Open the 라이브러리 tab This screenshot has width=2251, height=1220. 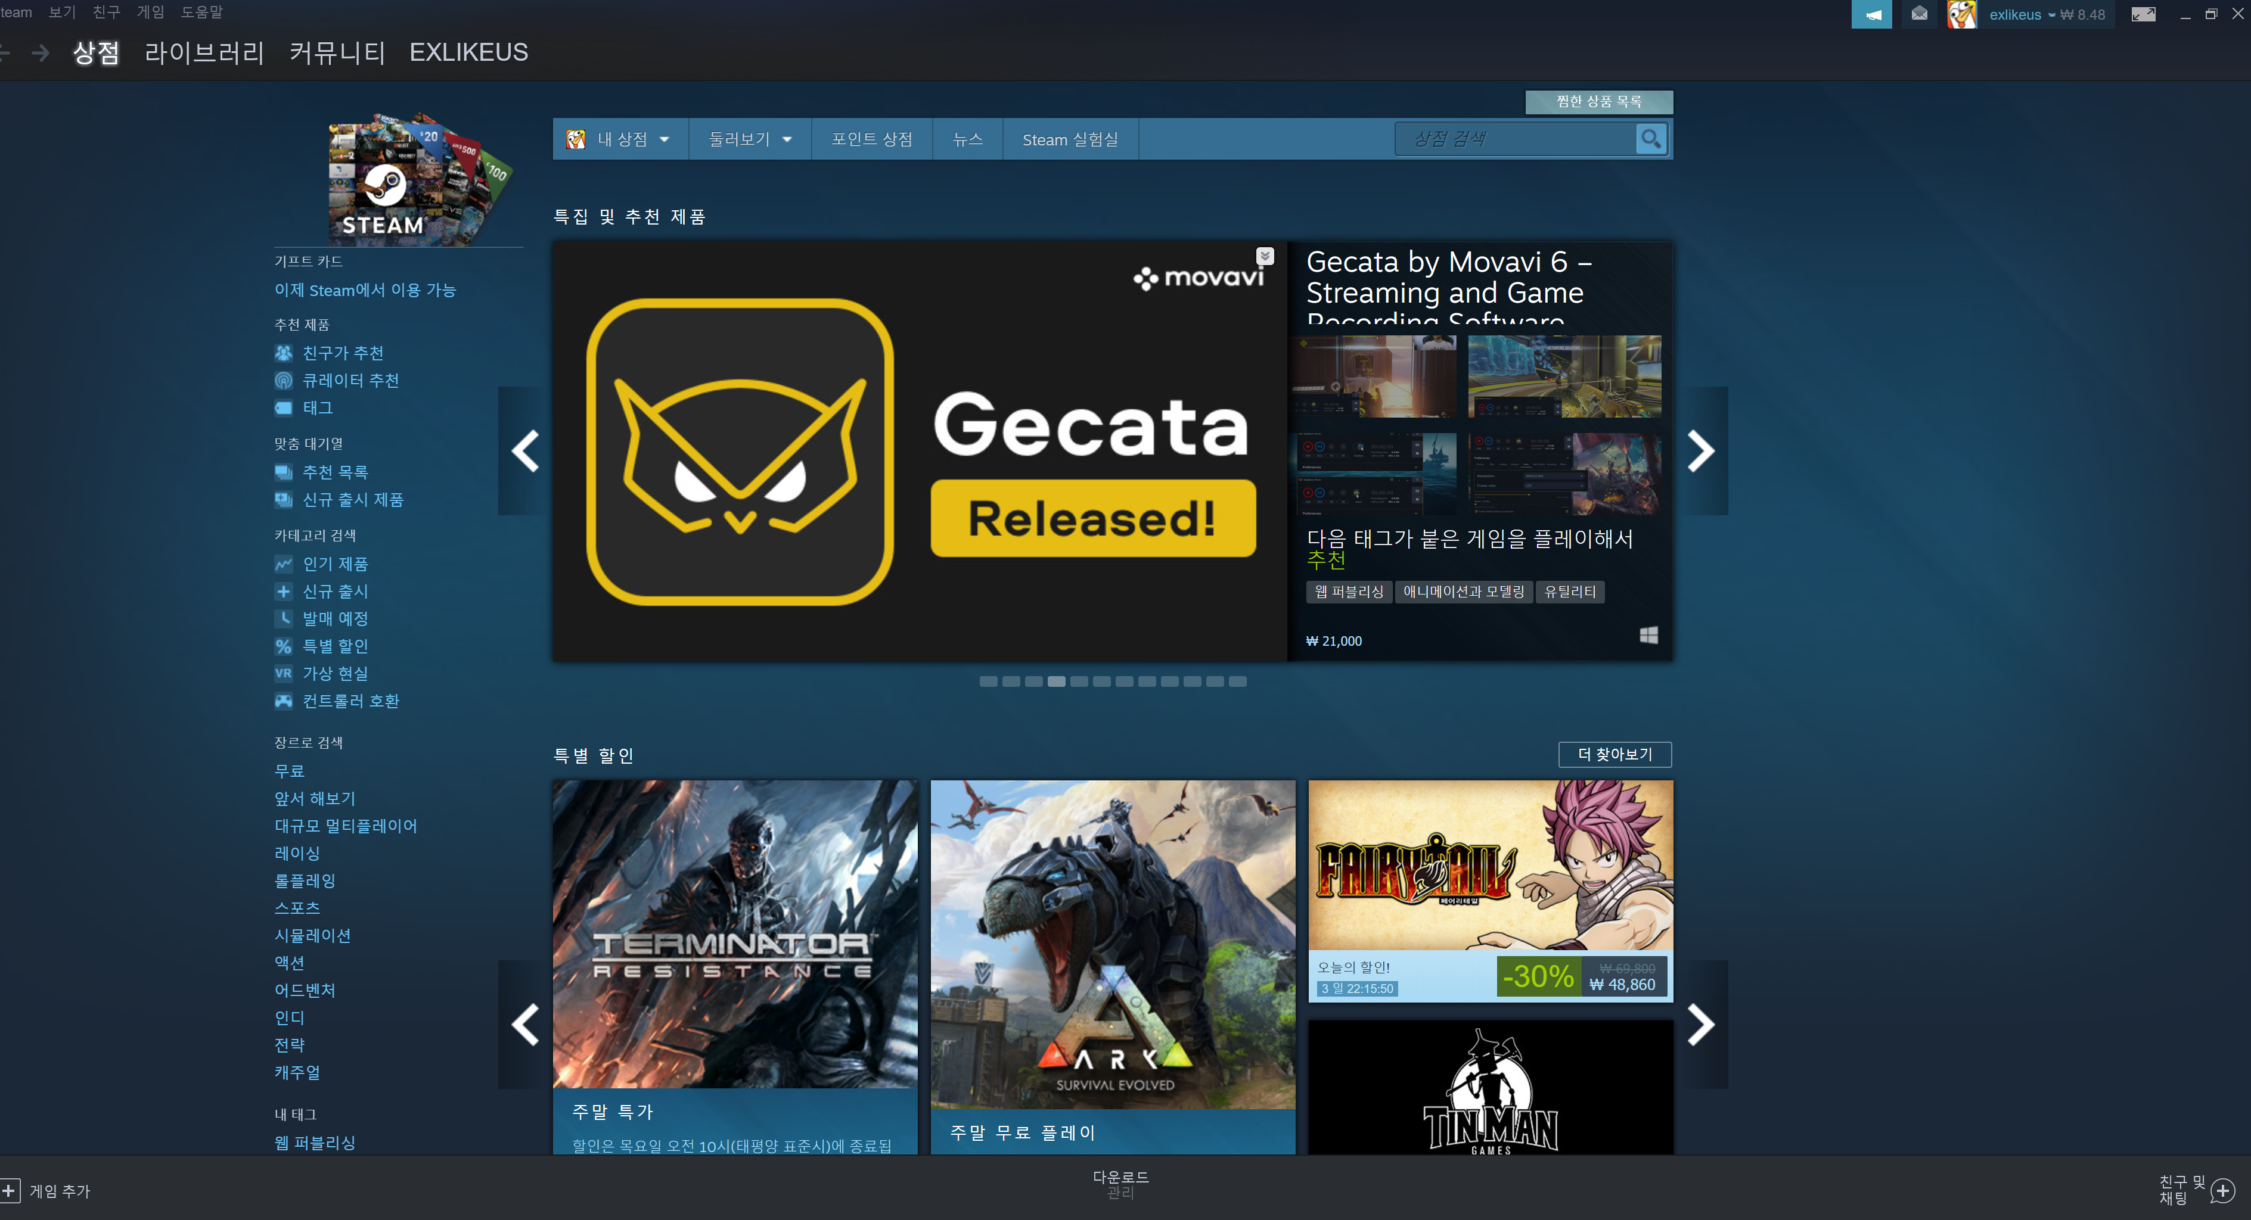coord(204,52)
